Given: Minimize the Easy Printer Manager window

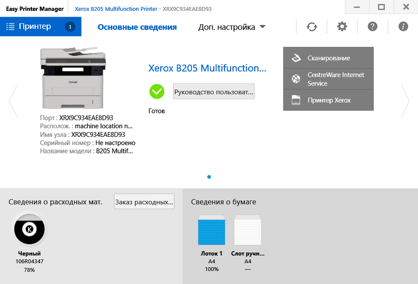Looking at the screenshot, I should (x=357, y=7).
